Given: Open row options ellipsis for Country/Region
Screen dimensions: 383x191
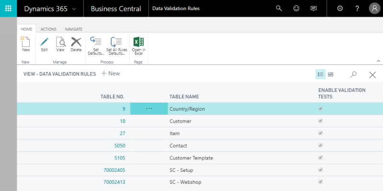Looking at the screenshot, I should (148, 109).
